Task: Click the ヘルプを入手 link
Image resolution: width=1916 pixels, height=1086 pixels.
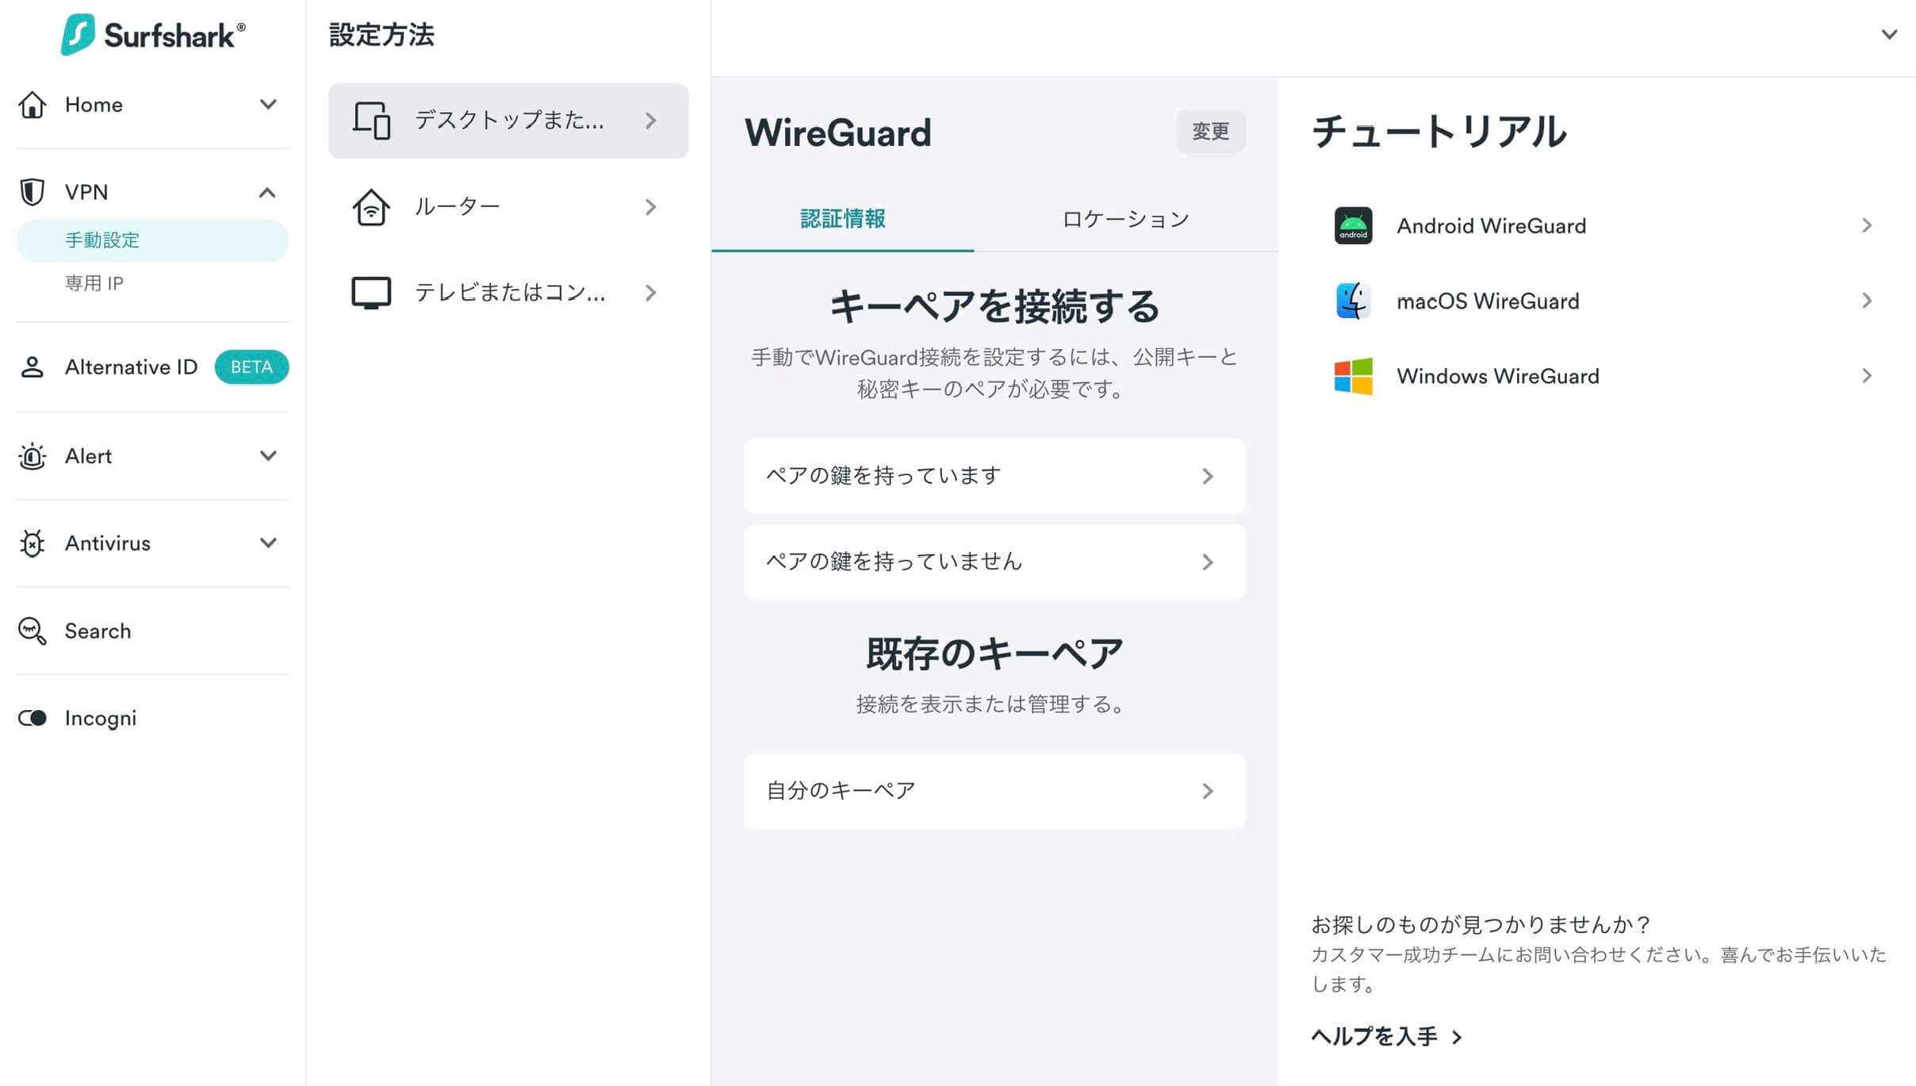Action: click(x=1386, y=1037)
